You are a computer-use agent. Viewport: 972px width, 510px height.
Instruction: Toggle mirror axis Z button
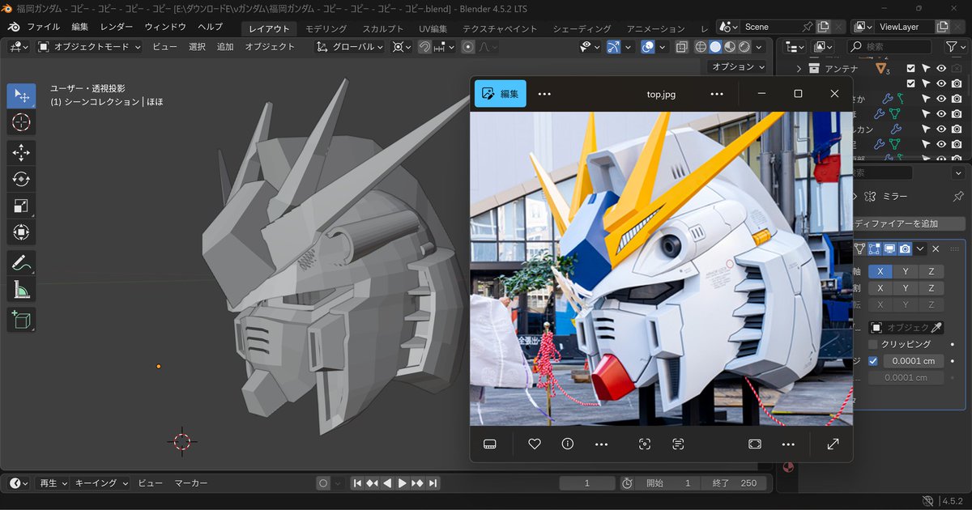(932, 272)
